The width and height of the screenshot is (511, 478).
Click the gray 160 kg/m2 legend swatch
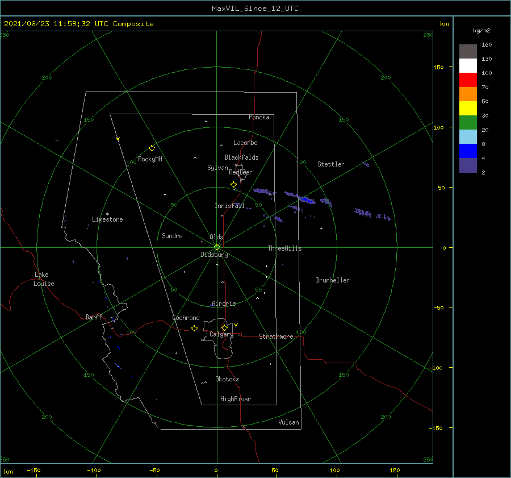tap(468, 52)
